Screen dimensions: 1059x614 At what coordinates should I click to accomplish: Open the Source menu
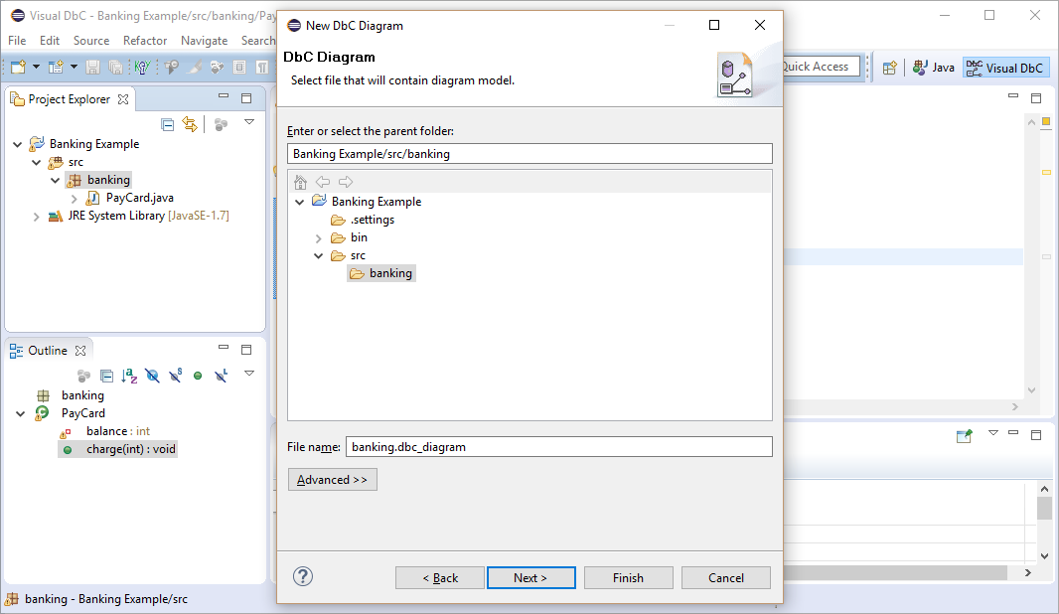[x=91, y=41]
